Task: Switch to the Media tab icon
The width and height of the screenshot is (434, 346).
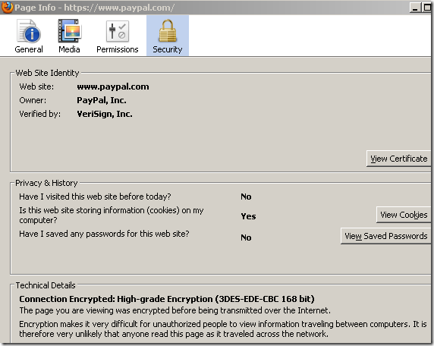Action: pos(69,36)
